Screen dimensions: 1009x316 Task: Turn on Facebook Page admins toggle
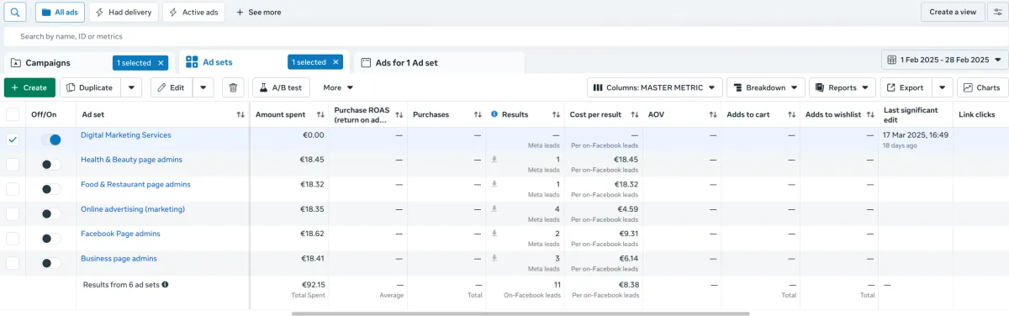point(51,239)
